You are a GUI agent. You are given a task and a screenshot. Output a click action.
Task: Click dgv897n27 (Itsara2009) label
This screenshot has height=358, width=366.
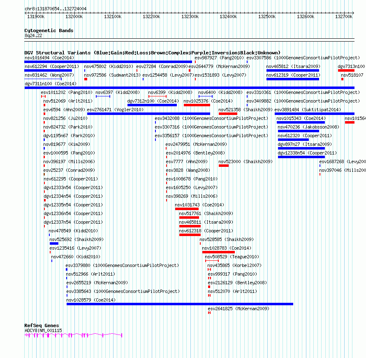[x=305, y=144]
